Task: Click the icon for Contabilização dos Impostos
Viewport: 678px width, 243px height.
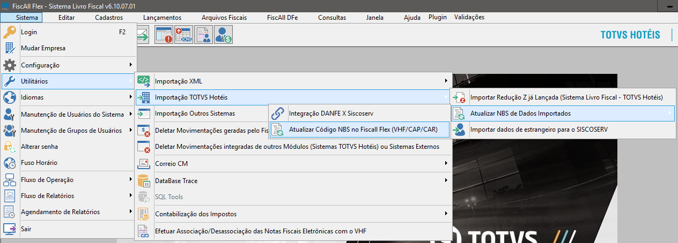Action: point(144,214)
